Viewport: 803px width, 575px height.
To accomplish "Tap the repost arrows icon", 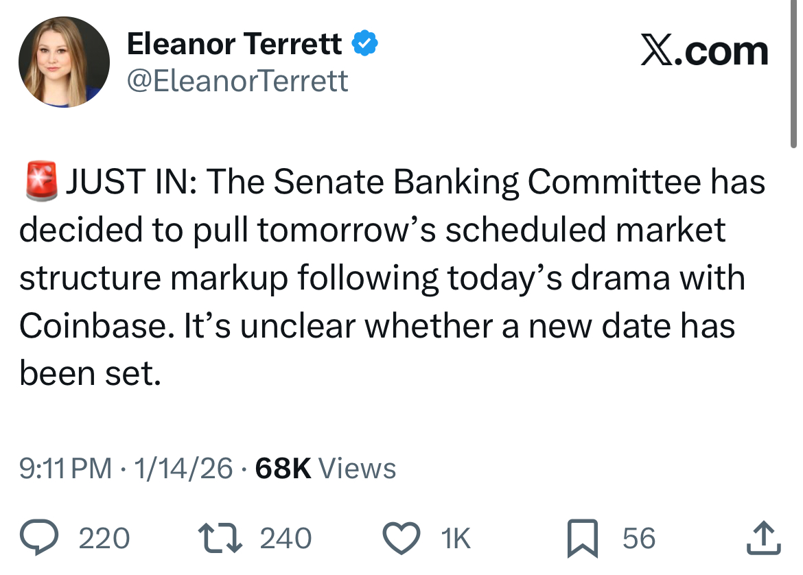I will [220, 538].
